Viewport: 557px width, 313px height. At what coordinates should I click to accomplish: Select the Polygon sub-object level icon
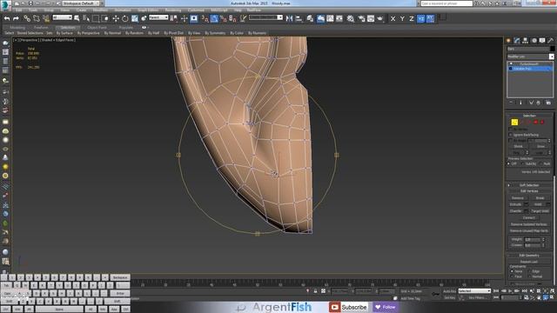pyautogui.click(x=536, y=122)
